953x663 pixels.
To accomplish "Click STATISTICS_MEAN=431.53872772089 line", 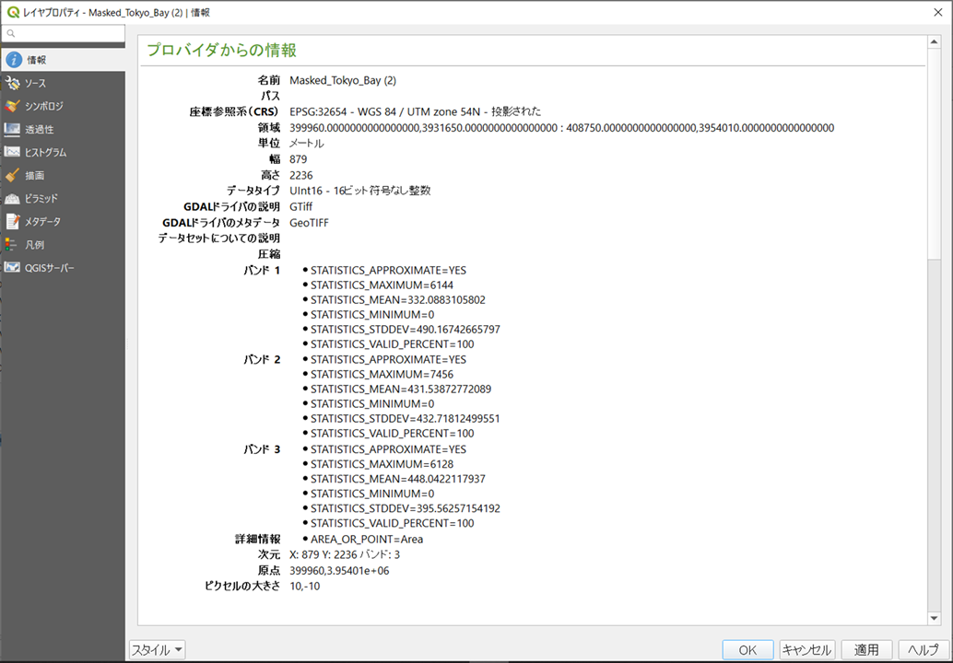I will pos(401,389).
